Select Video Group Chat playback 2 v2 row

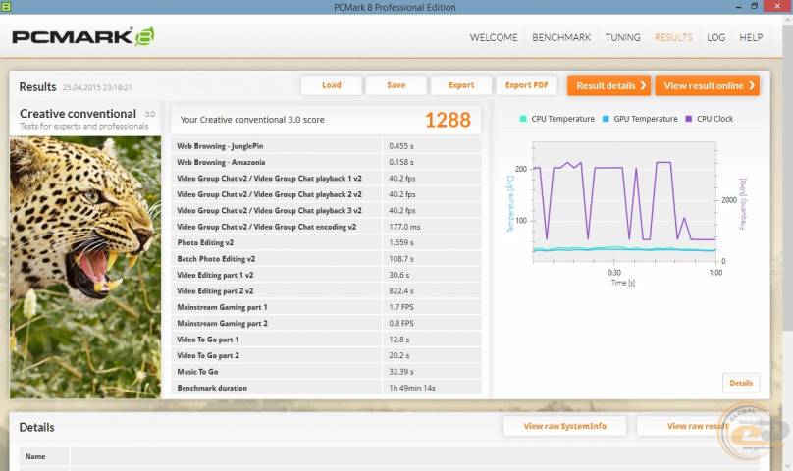pos(326,194)
